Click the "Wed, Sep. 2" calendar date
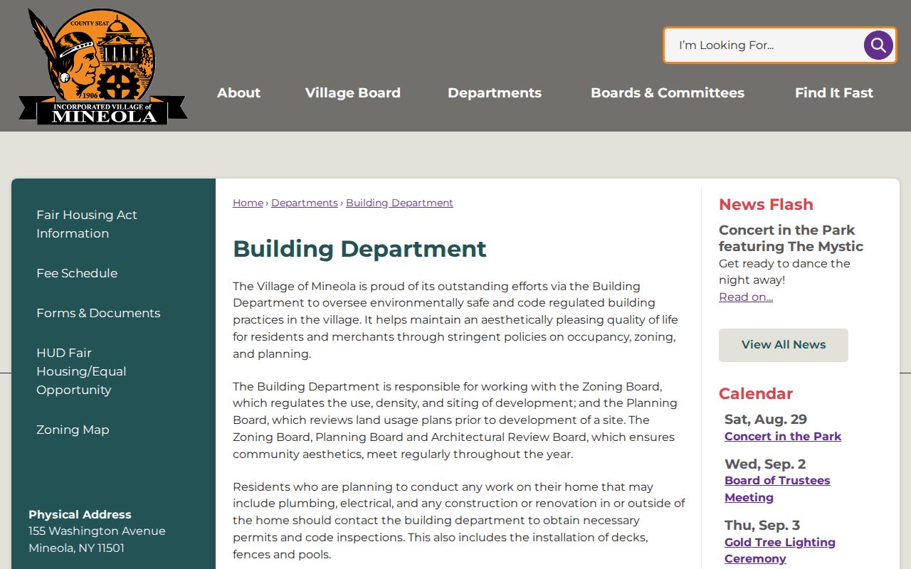This screenshot has height=569, width=911. (765, 464)
